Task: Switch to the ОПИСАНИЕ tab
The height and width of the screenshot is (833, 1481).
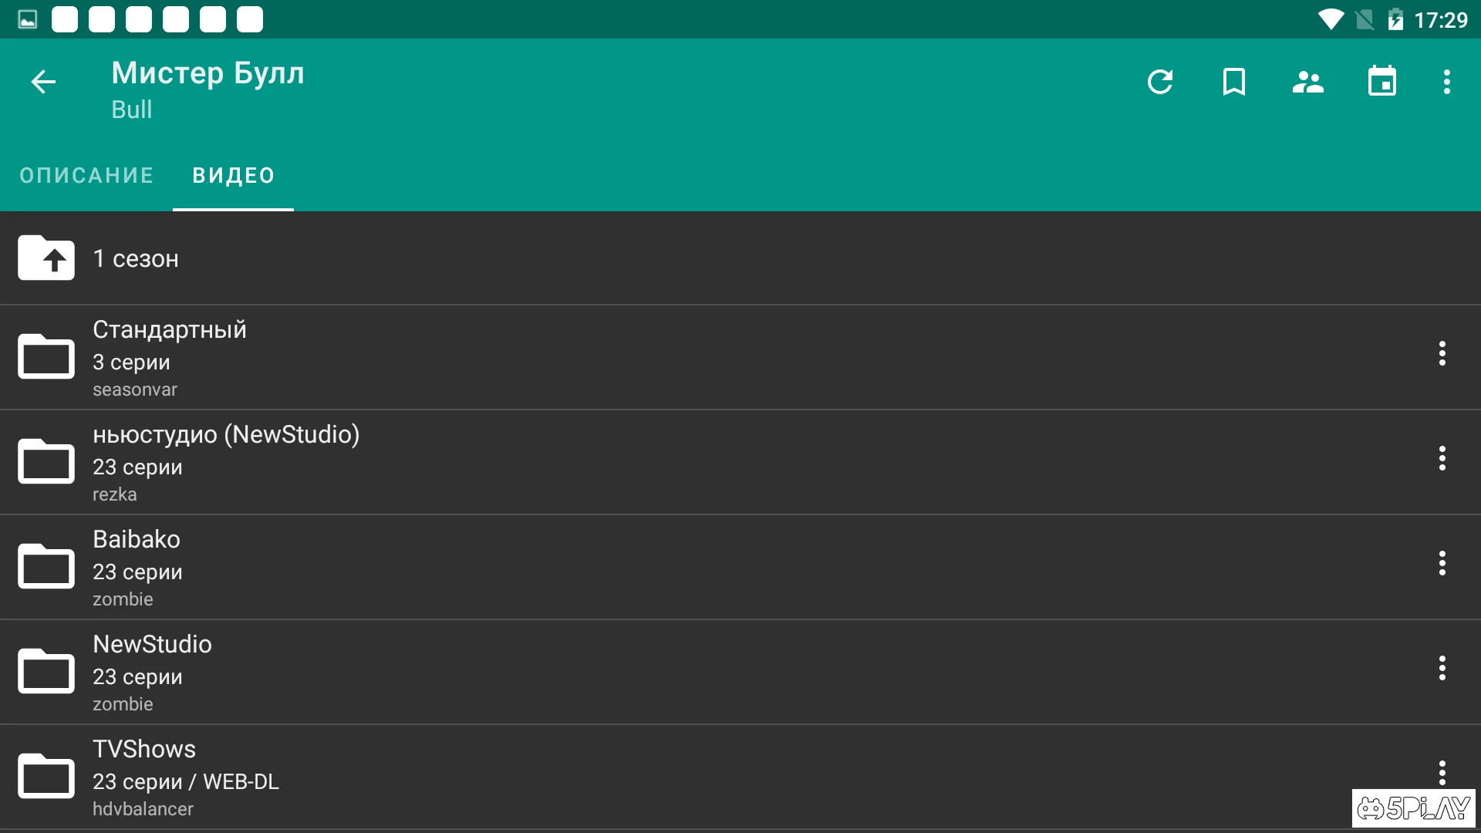Action: coord(86,176)
